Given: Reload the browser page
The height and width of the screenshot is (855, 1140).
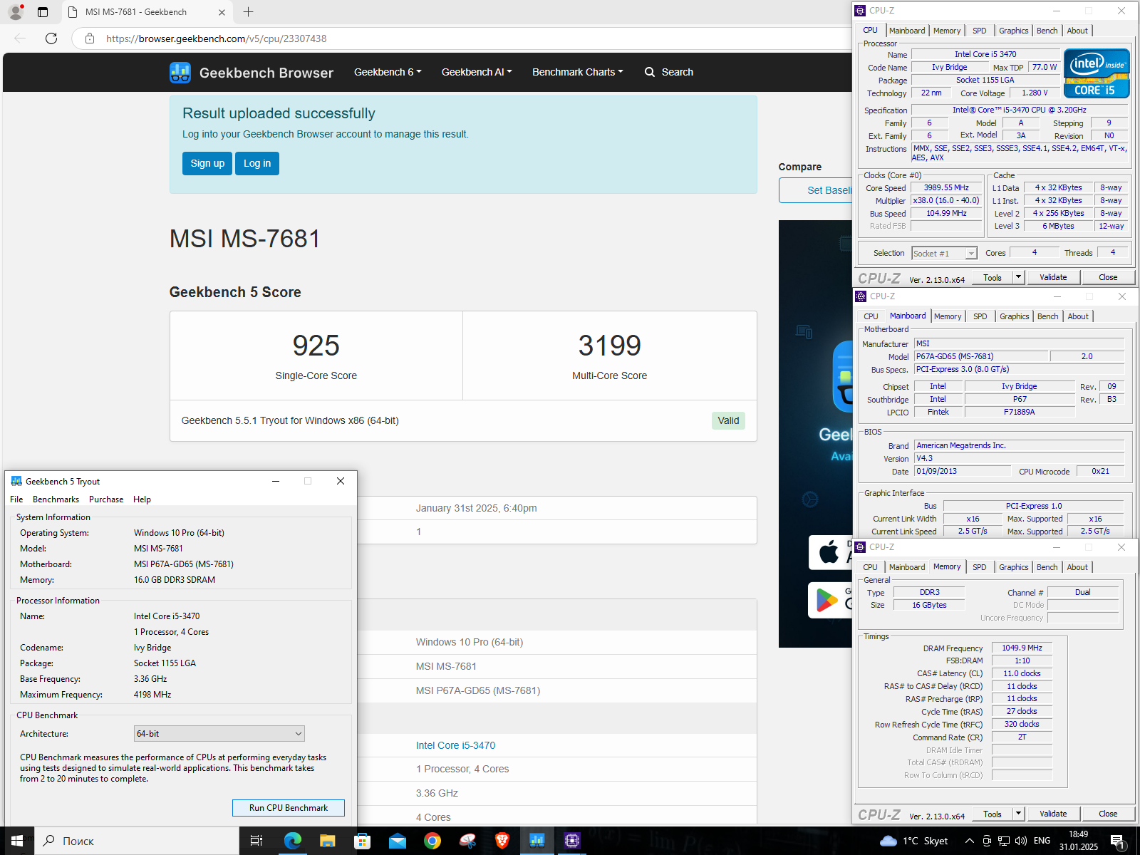Looking at the screenshot, I should tap(51, 38).
